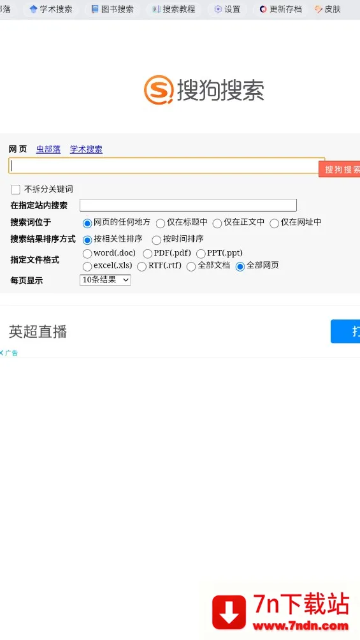Click the 英超直播 ad title
This screenshot has width=360, height=640.
click(38, 331)
